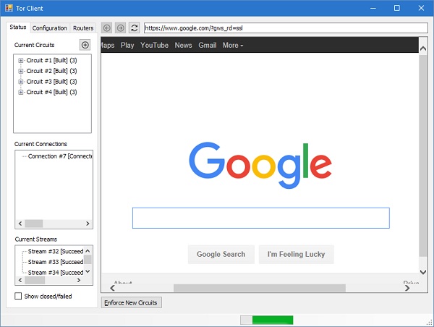Switch to the Routers tab

[x=83, y=28]
